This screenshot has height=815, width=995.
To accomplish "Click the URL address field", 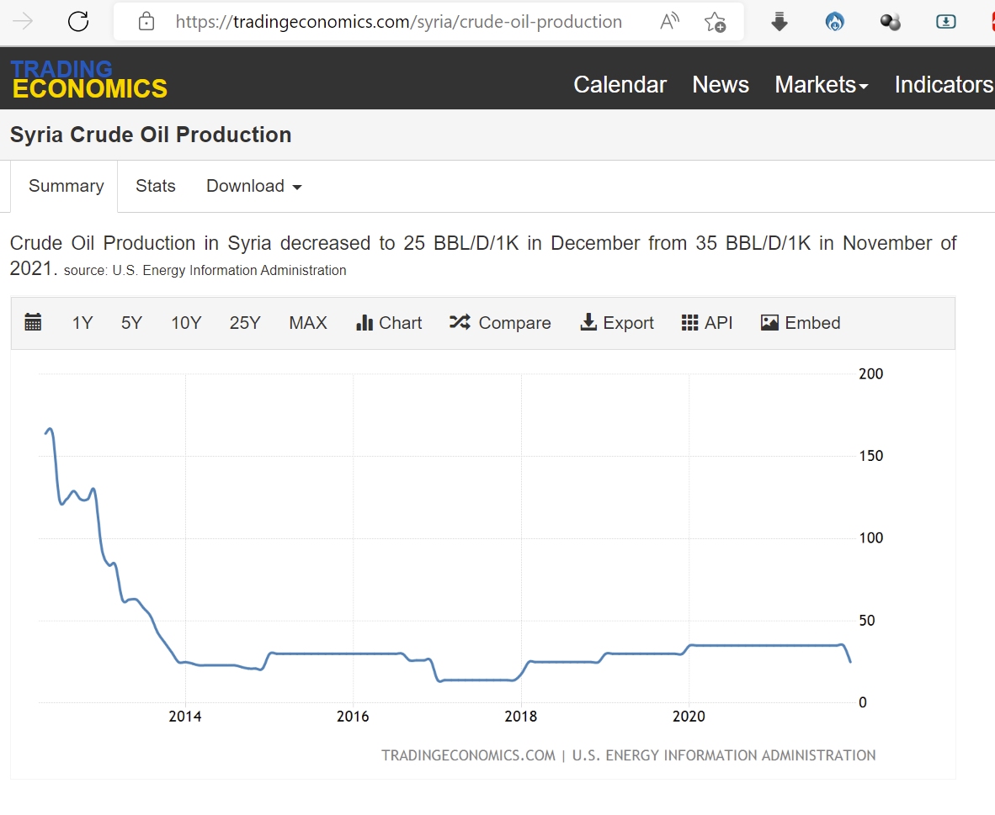I will point(398,22).
